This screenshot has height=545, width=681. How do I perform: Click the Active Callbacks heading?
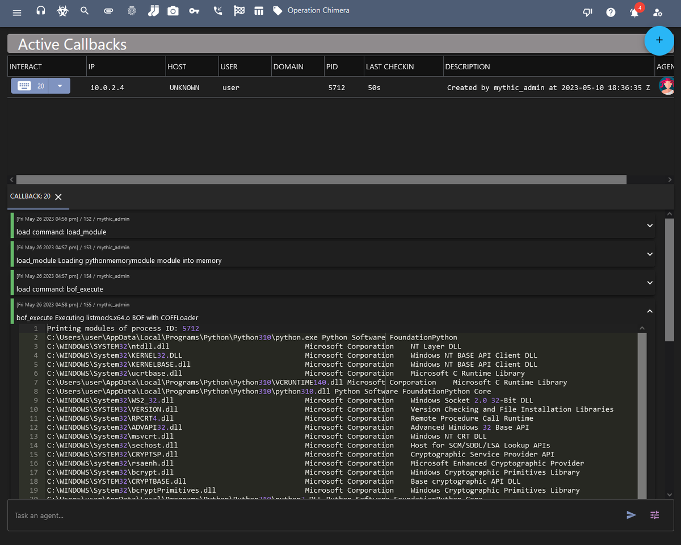(72, 44)
